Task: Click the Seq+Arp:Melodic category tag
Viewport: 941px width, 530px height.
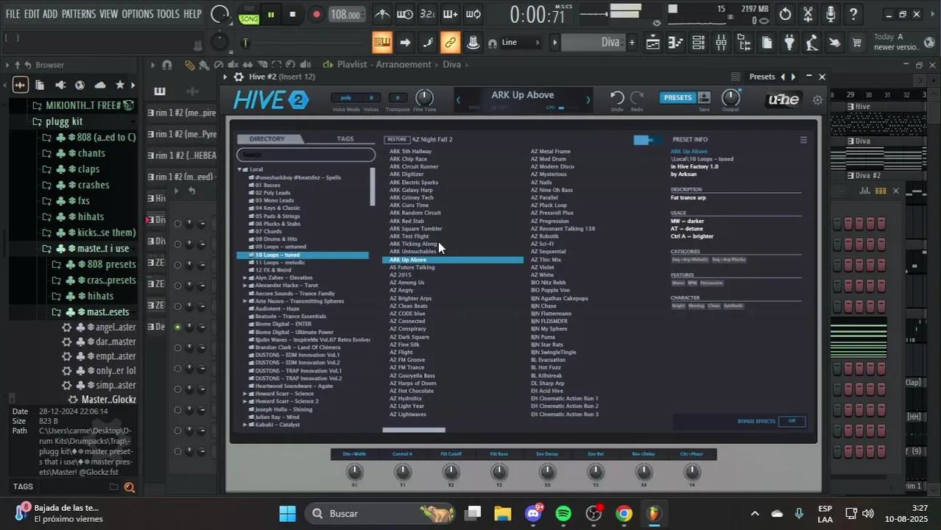Action: point(690,260)
